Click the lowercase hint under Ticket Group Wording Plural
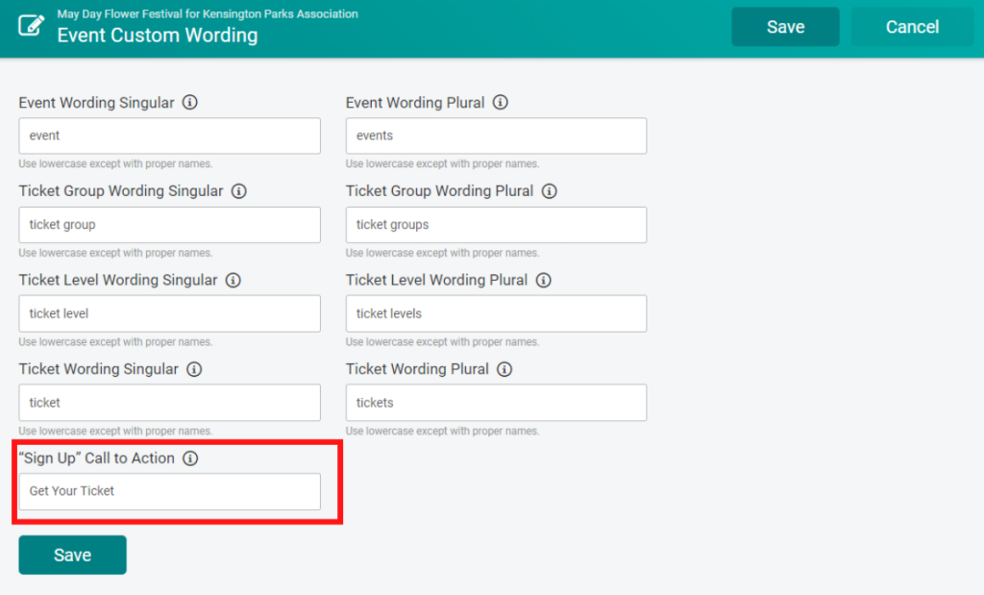This screenshot has height=595, width=984. pos(442,253)
